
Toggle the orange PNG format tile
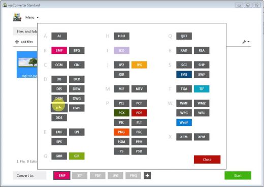click(121, 132)
